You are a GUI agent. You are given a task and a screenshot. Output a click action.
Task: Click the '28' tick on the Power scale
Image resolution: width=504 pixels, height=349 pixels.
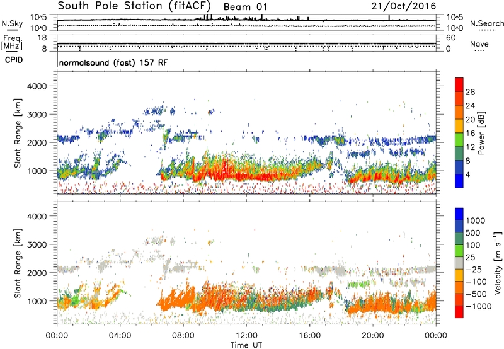[470, 92]
